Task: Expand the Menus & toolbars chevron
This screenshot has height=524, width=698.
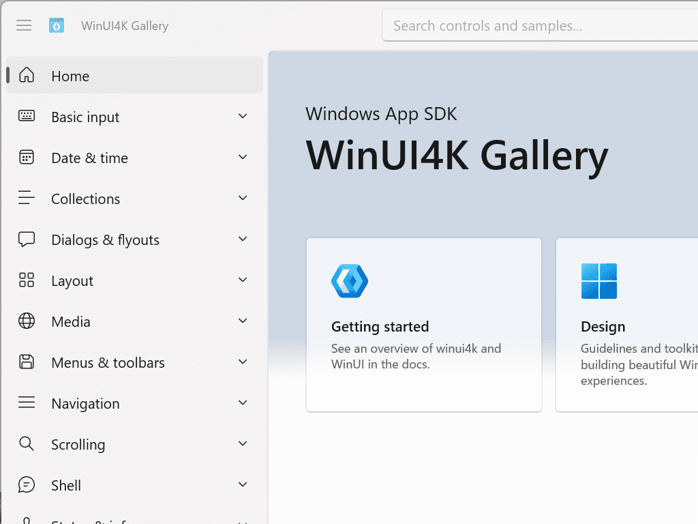Action: pyautogui.click(x=243, y=362)
